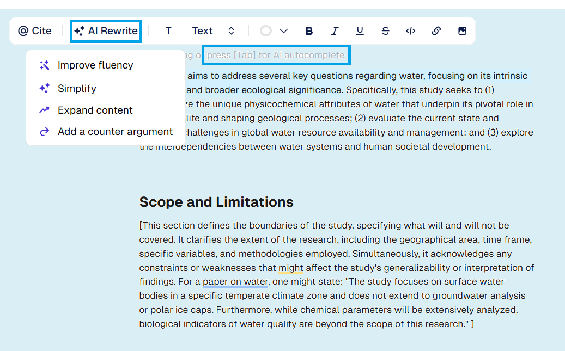
Task: Click the up-down arrows beside Text
Action: (x=231, y=31)
